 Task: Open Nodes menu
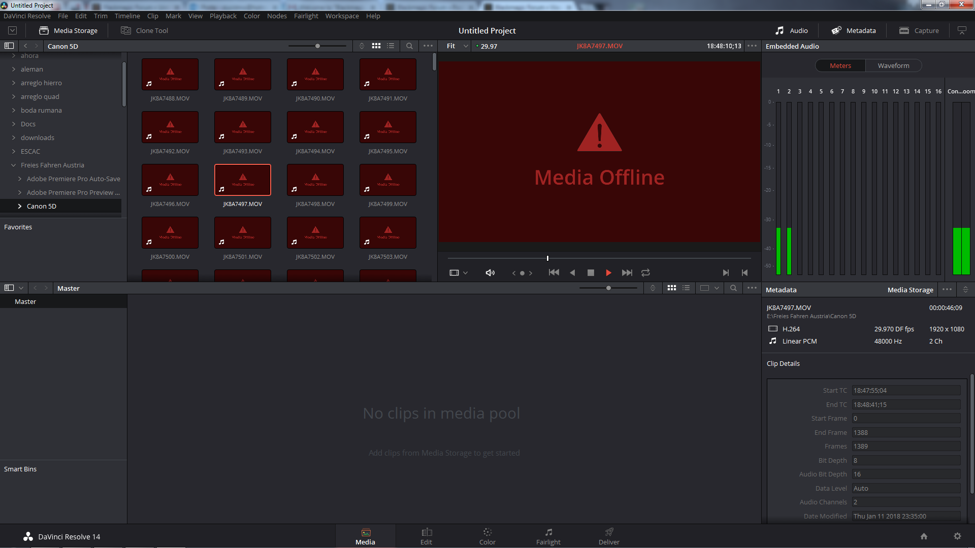[x=277, y=16]
